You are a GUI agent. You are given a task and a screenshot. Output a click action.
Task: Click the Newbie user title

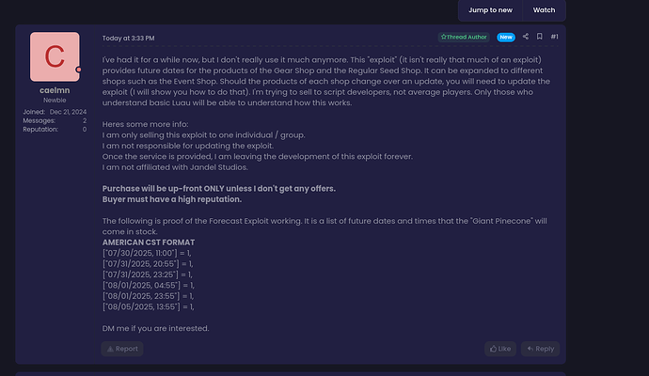(x=55, y=100)
